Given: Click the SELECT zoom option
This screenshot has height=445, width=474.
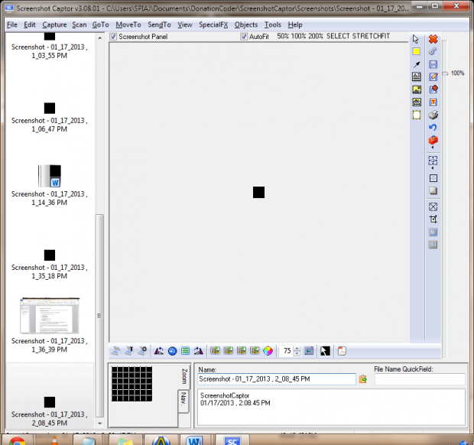Looking at the screenshot, I should [338, 36].
